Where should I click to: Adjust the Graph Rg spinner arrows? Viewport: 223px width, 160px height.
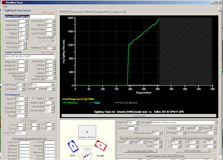point(137,122)
